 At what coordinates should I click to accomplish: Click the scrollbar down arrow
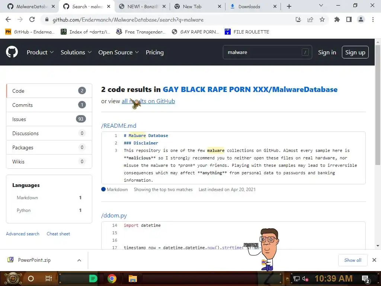pos(378,246)
